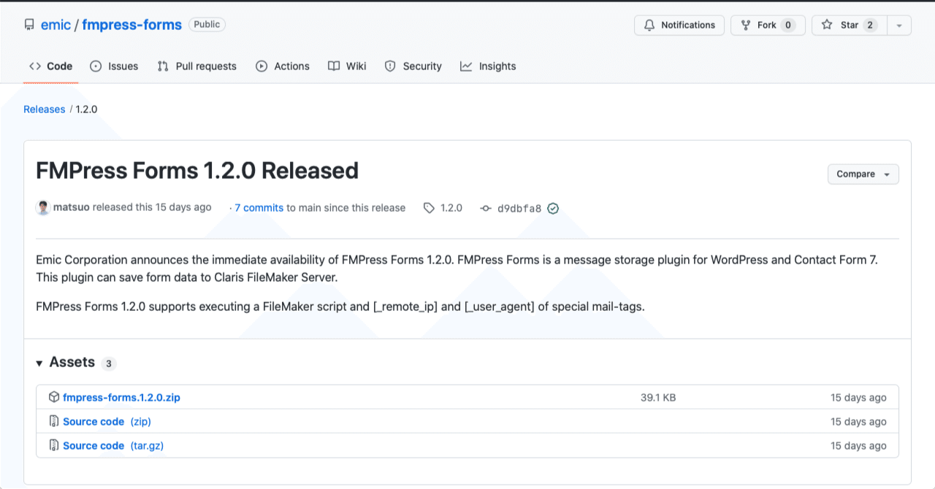The image size is (935, 489).
Task: Switch to the Pull requests tab
Action: 196,66
